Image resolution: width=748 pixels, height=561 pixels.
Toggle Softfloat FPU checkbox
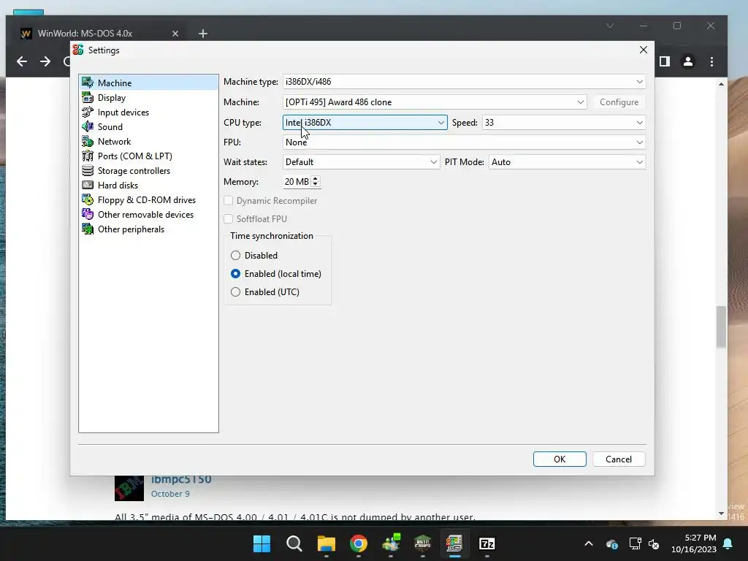229,219
